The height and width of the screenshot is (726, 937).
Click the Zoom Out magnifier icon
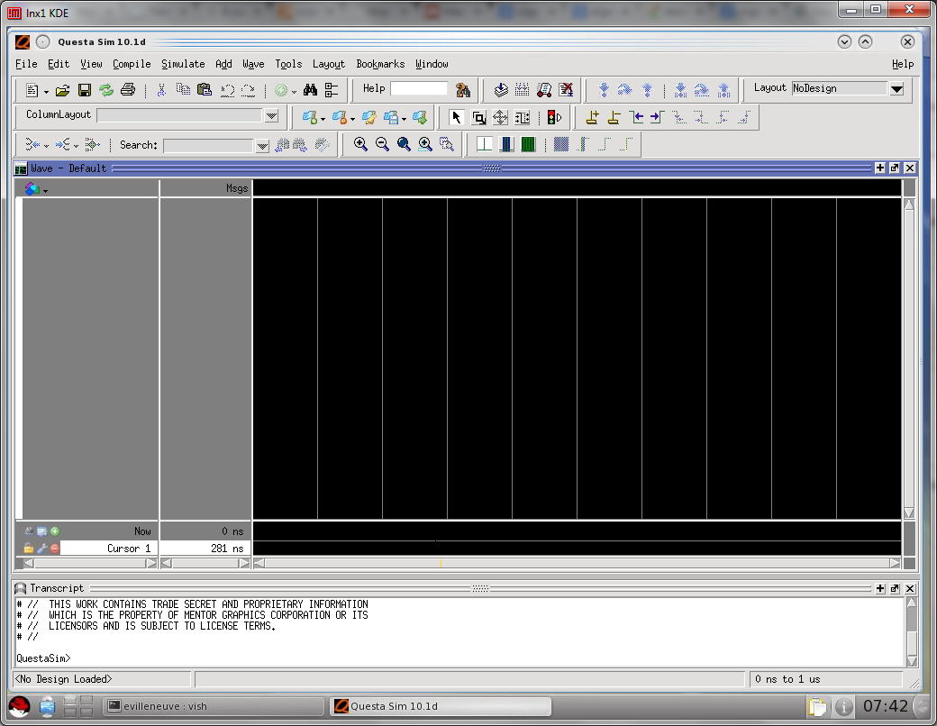(x=382, y=144)
